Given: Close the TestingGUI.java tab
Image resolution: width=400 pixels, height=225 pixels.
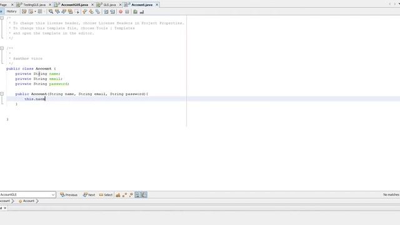Looking at the screenshot, I should coord(50,4).
